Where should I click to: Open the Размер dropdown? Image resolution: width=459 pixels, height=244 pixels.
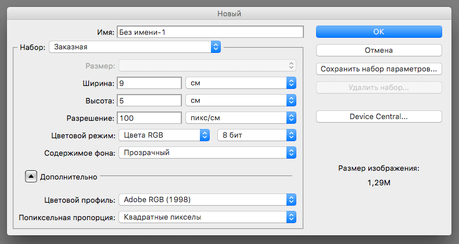pos(207,66)
